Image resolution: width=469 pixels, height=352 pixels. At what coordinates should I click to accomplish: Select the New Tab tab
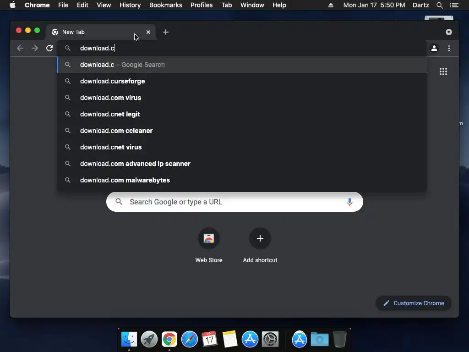pos(100,32)
